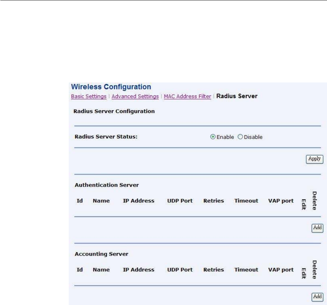Click Timeout header in Accounting Server table
Viewport: 327px width, 305px height.
point(246,270)
